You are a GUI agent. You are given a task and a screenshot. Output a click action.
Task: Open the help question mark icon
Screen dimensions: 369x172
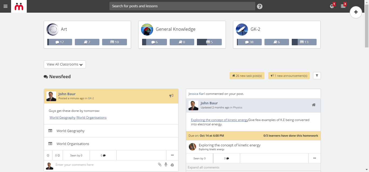(260, 6)
